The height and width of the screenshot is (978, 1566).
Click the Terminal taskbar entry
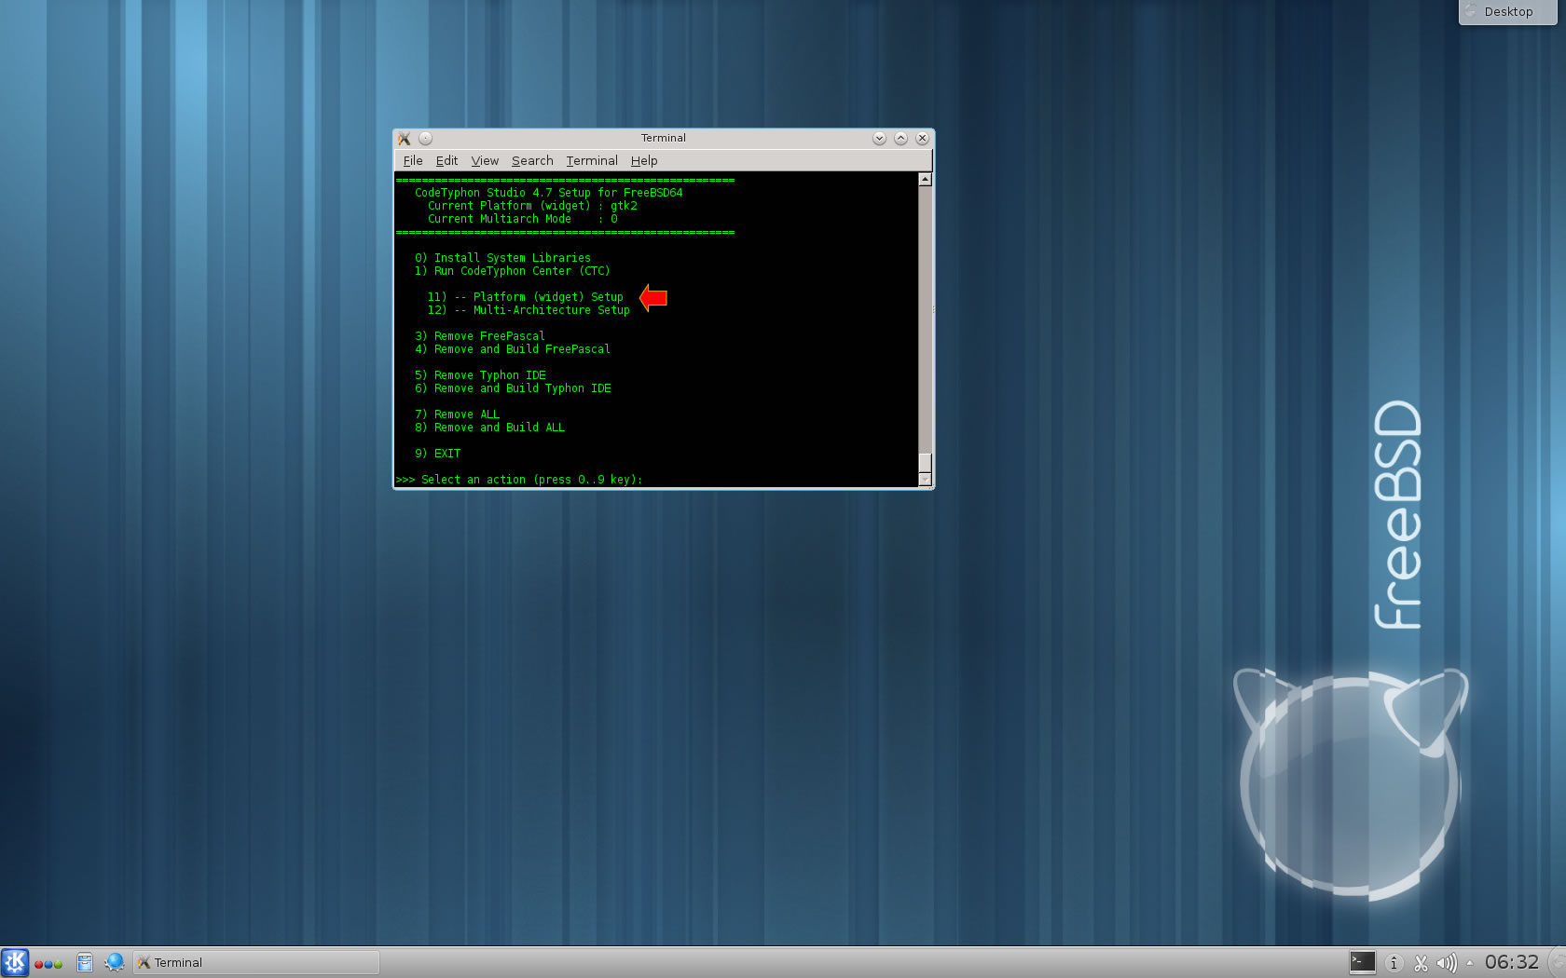[x=256, y=962]
